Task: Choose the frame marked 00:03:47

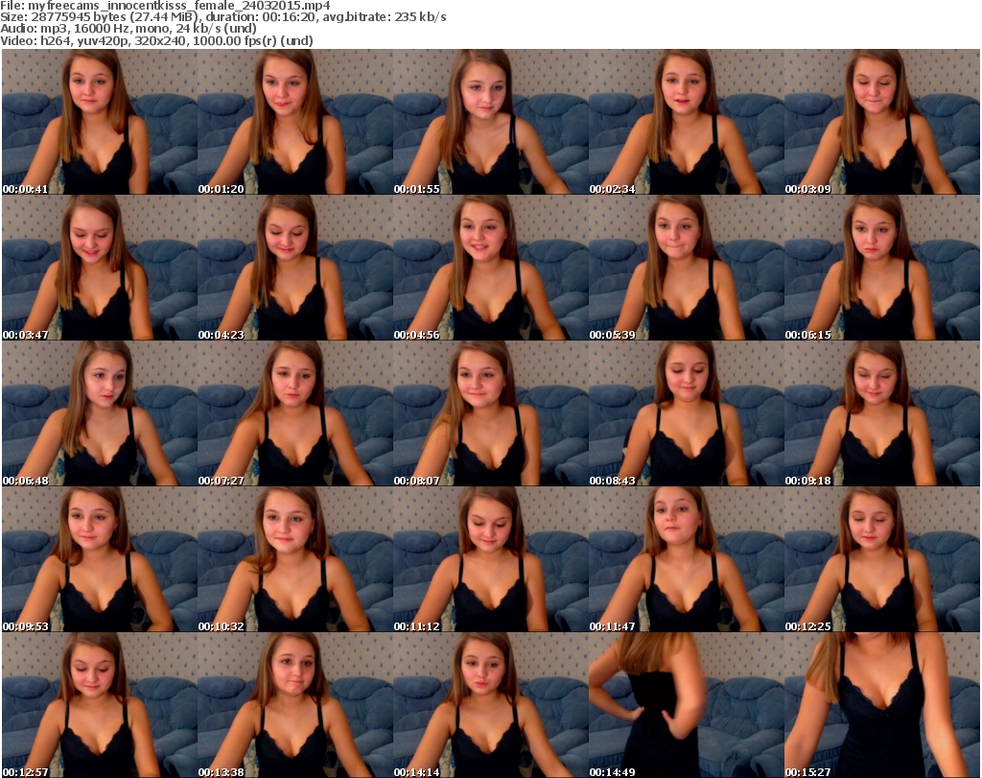Action: coord(100,268)
